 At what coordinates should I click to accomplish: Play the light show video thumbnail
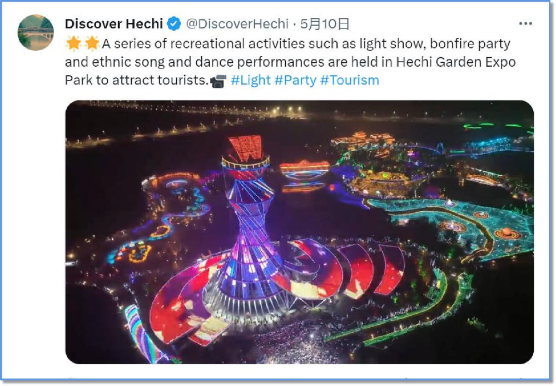(299, 232)
